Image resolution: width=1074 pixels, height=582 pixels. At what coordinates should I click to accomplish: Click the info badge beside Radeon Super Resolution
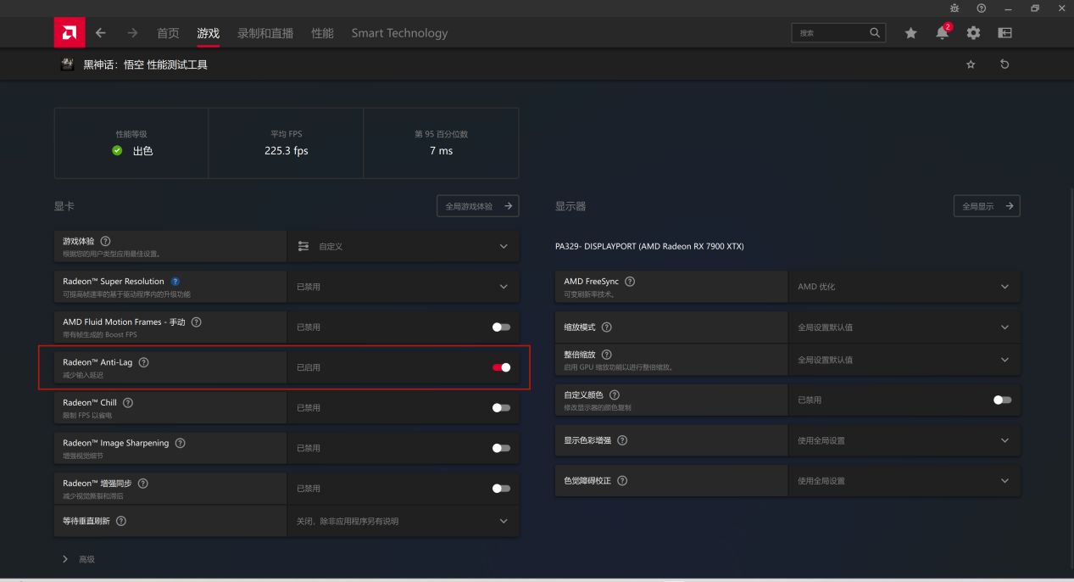(x=175, y=282)
